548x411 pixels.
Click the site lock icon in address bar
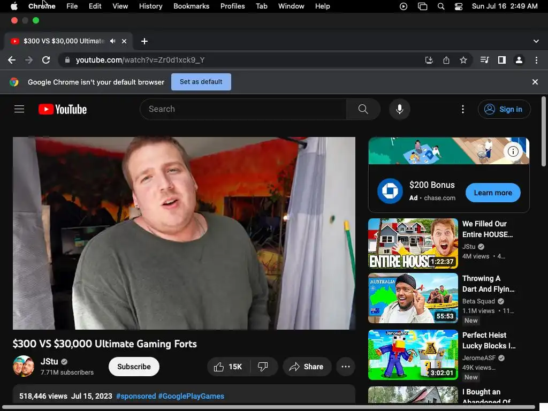pos(67,60)
